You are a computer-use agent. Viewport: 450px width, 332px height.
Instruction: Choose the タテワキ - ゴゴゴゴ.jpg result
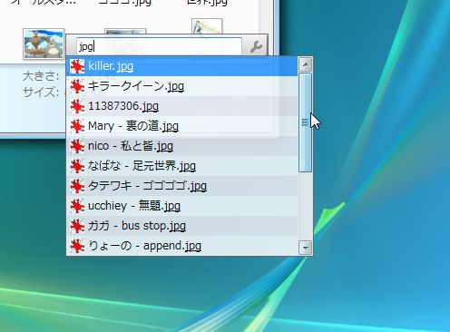[182, 186]
